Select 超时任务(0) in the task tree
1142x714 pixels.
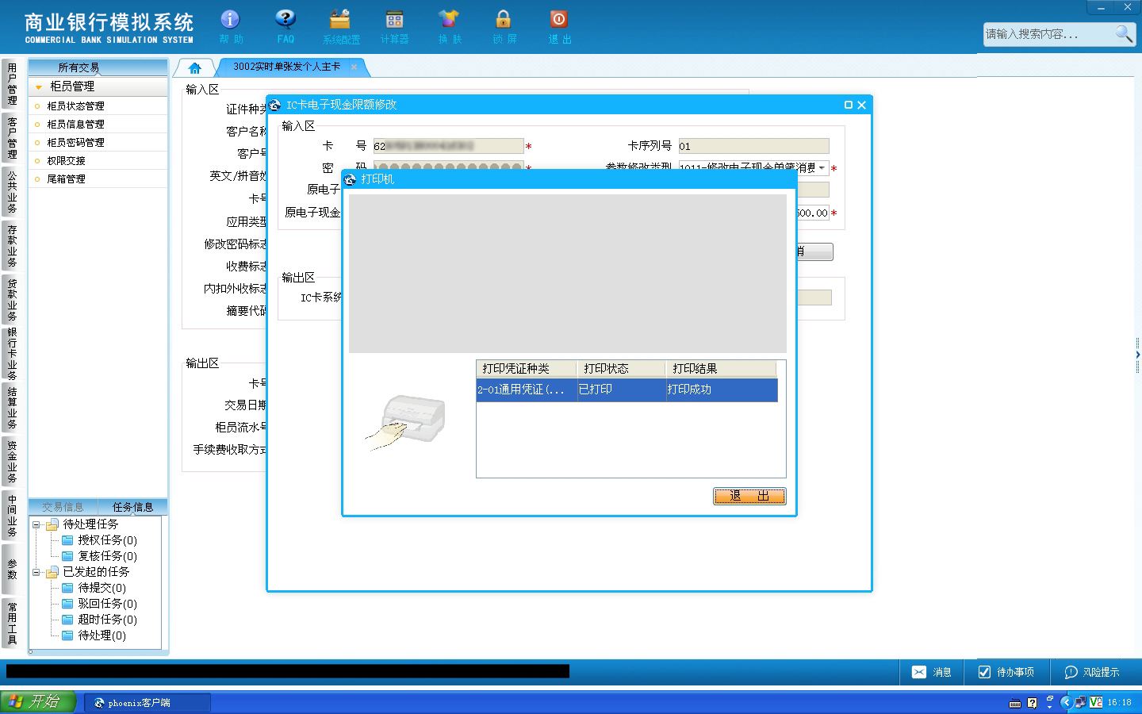[107, 620]
